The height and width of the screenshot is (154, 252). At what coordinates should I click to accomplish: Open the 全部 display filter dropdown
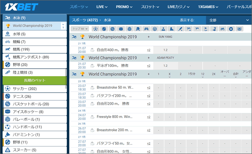coord(229,20)
